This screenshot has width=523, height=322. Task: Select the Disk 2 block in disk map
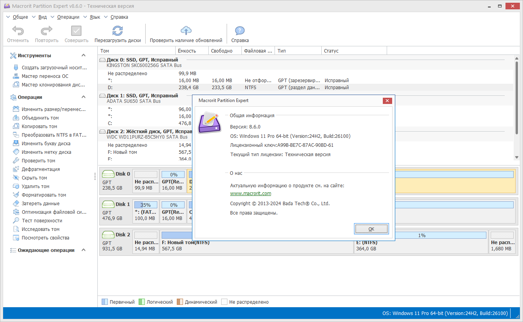point(116,241)
